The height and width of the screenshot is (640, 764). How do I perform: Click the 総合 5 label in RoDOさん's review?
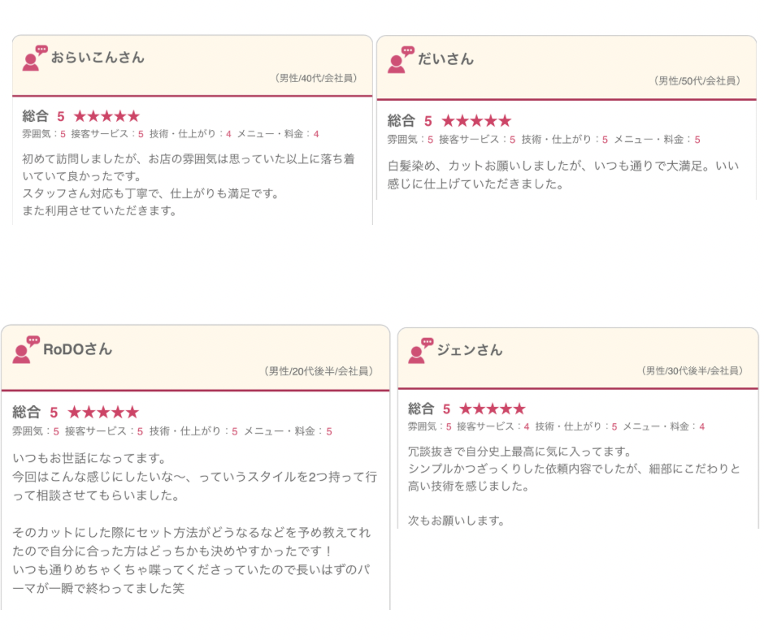[35, 413]
